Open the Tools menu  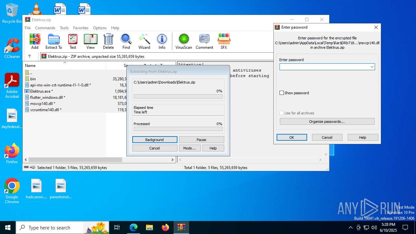click(x=64, y=28)
